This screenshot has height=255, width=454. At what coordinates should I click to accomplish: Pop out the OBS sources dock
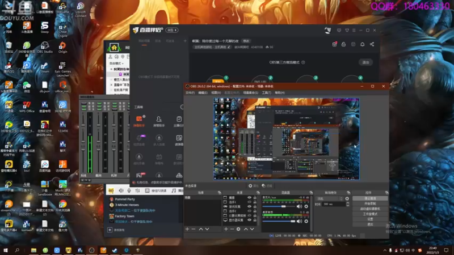[258, 193]
